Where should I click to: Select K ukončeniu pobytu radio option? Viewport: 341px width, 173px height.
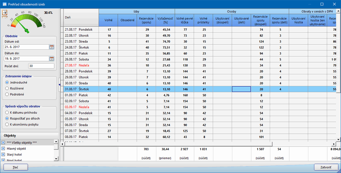(7, 124)
